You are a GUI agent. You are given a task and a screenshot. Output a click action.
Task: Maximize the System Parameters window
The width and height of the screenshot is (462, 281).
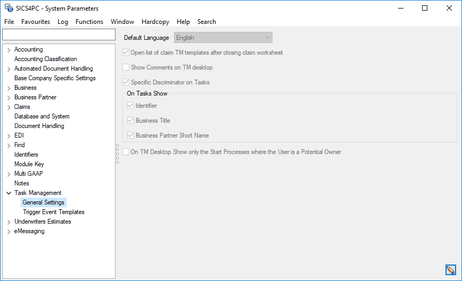pyautogui.click(x=425, y=8)
